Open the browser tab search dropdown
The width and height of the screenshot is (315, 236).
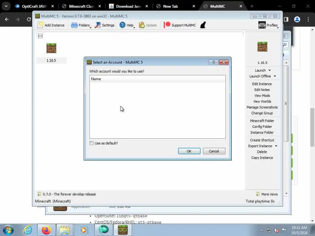click(x=6, y=6)
